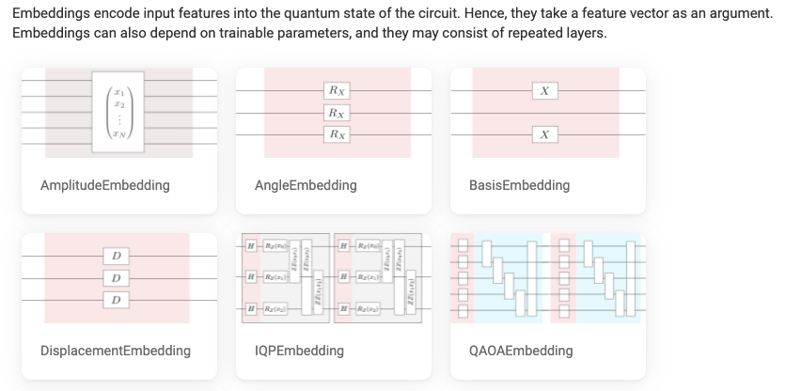This screenshot has height=391, width=786.
Task: Open the IQPEmbedding circuit diagram
Action: (333, 278)
